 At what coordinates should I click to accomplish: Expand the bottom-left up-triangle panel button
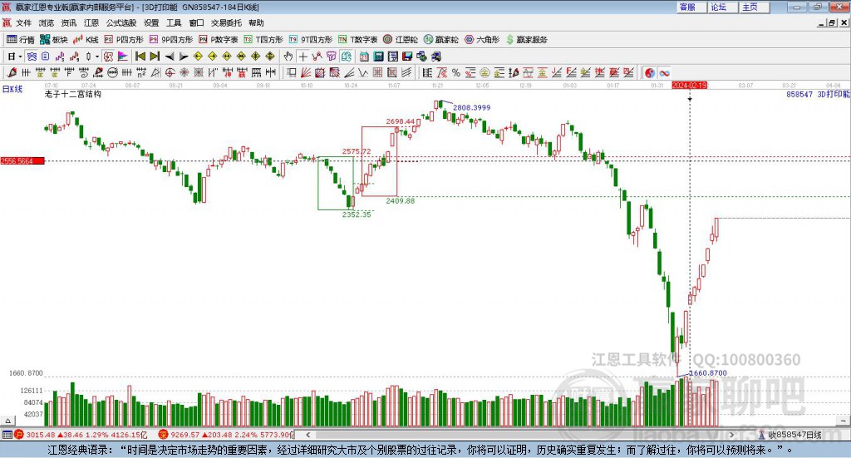tap(7, 421)
